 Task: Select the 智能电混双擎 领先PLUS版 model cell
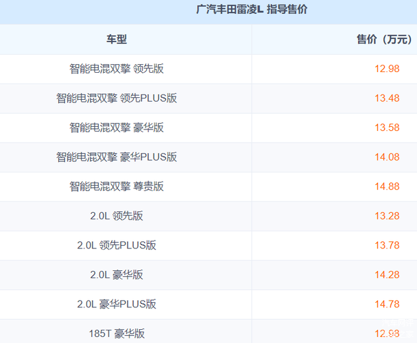point(116,98)
